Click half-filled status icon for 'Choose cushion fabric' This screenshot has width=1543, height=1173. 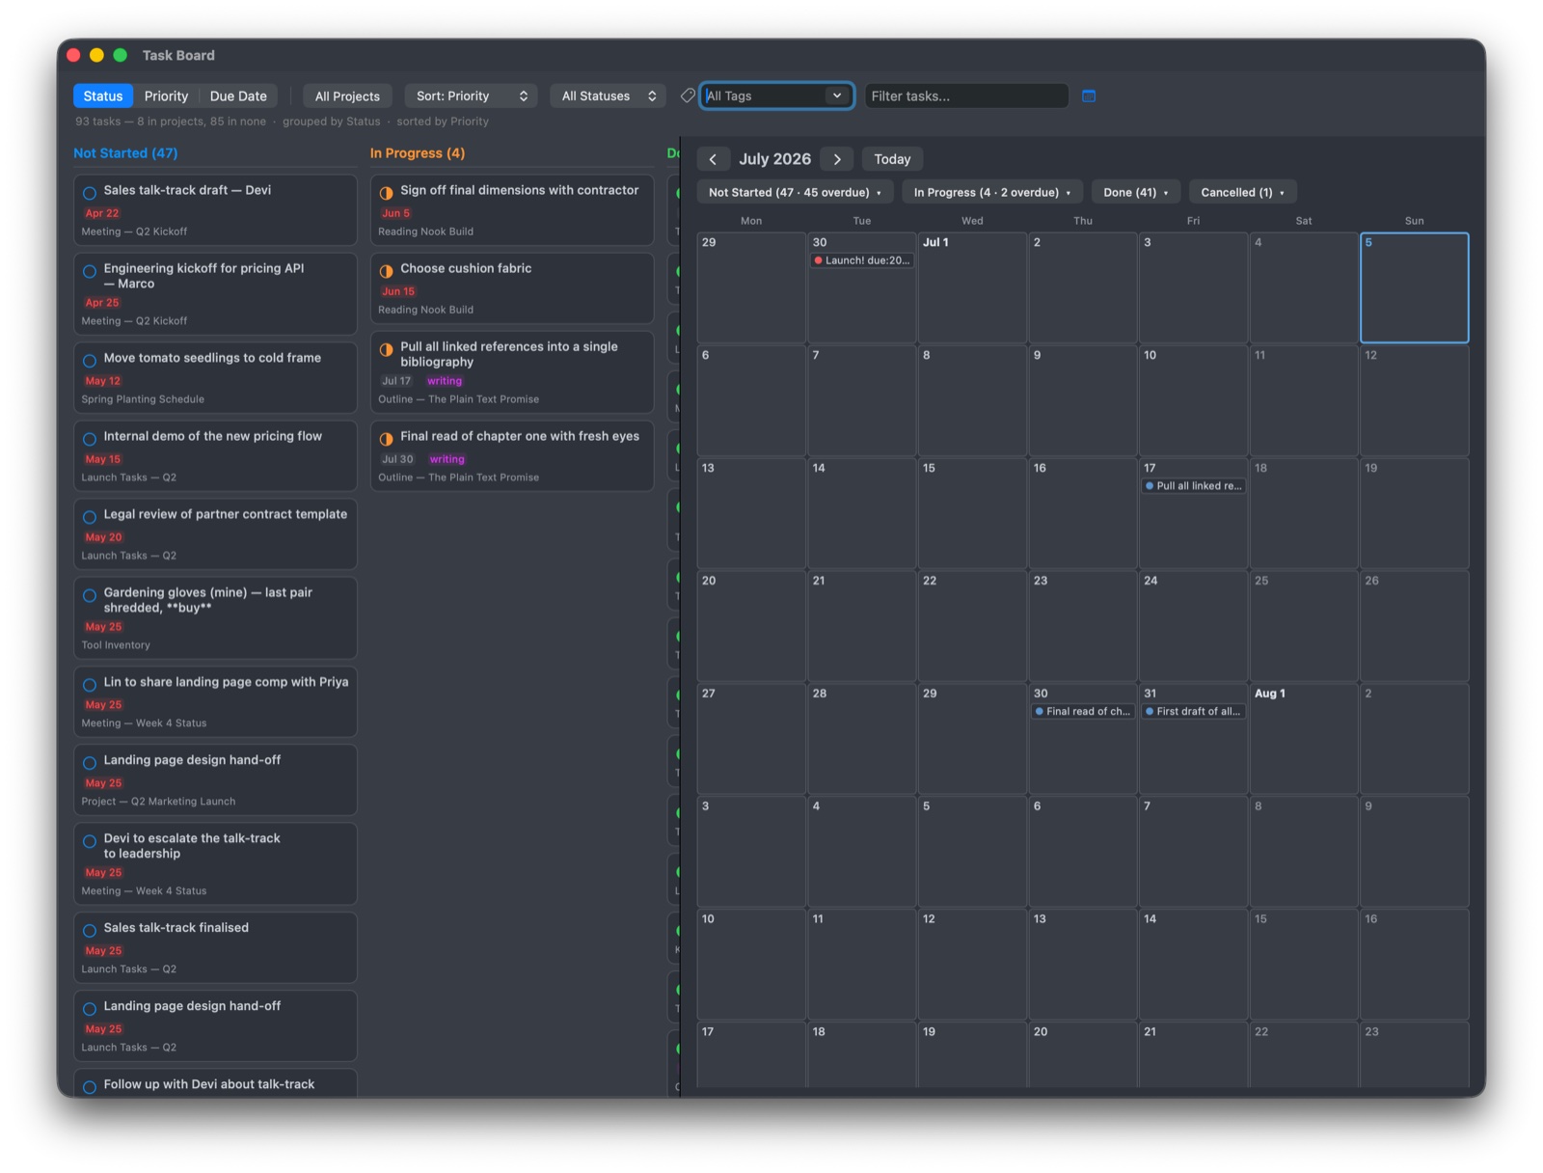tap(387, 271)
